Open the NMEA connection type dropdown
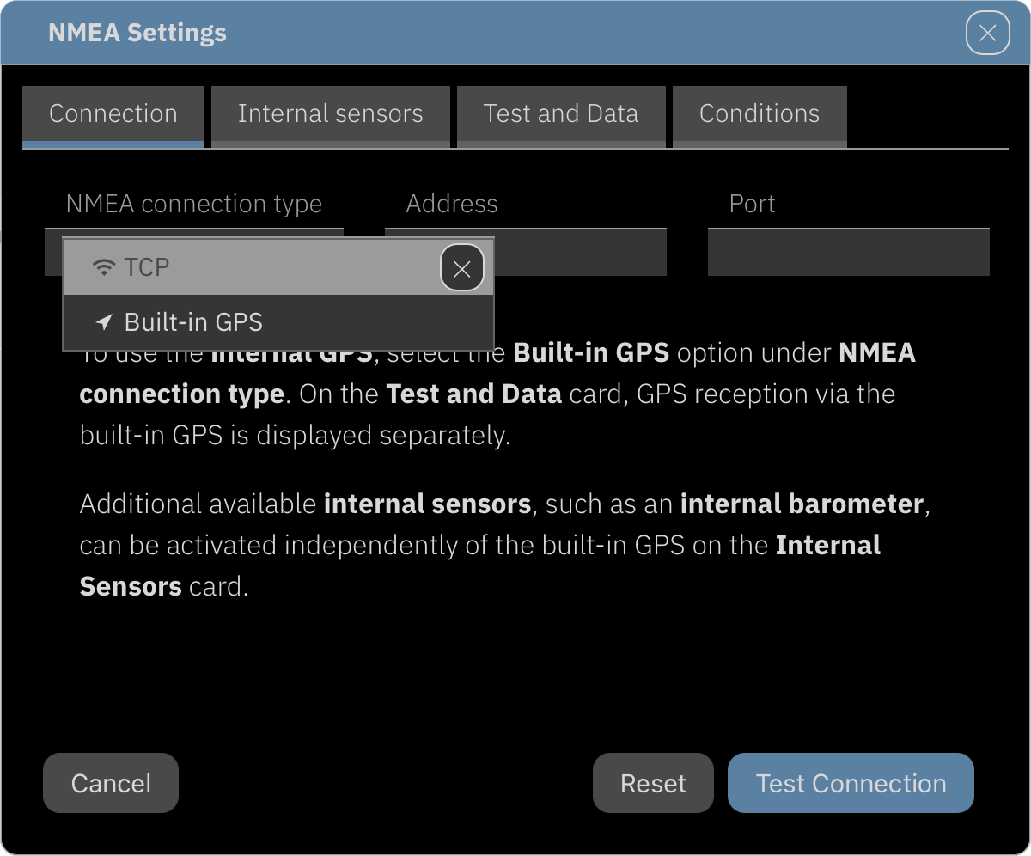The width and height of the screenshot is (1031, 856). (x=193, y=252)
